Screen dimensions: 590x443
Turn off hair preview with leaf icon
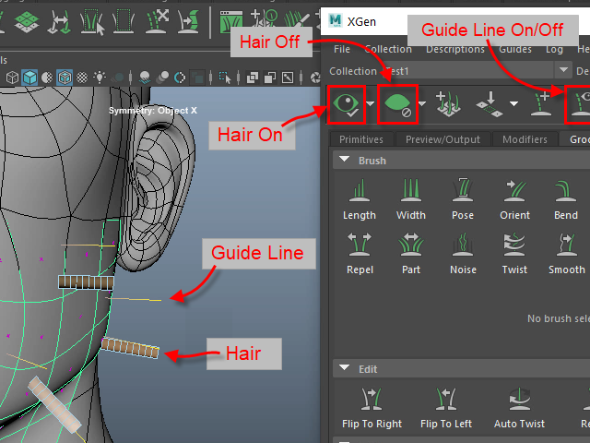tap(397, 103)
